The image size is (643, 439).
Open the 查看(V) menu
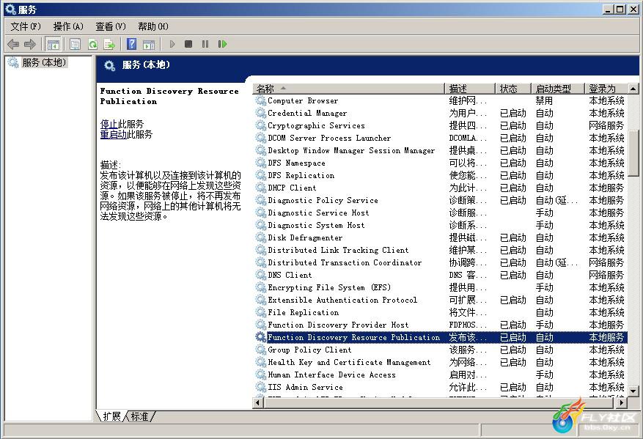coord(110,26)
